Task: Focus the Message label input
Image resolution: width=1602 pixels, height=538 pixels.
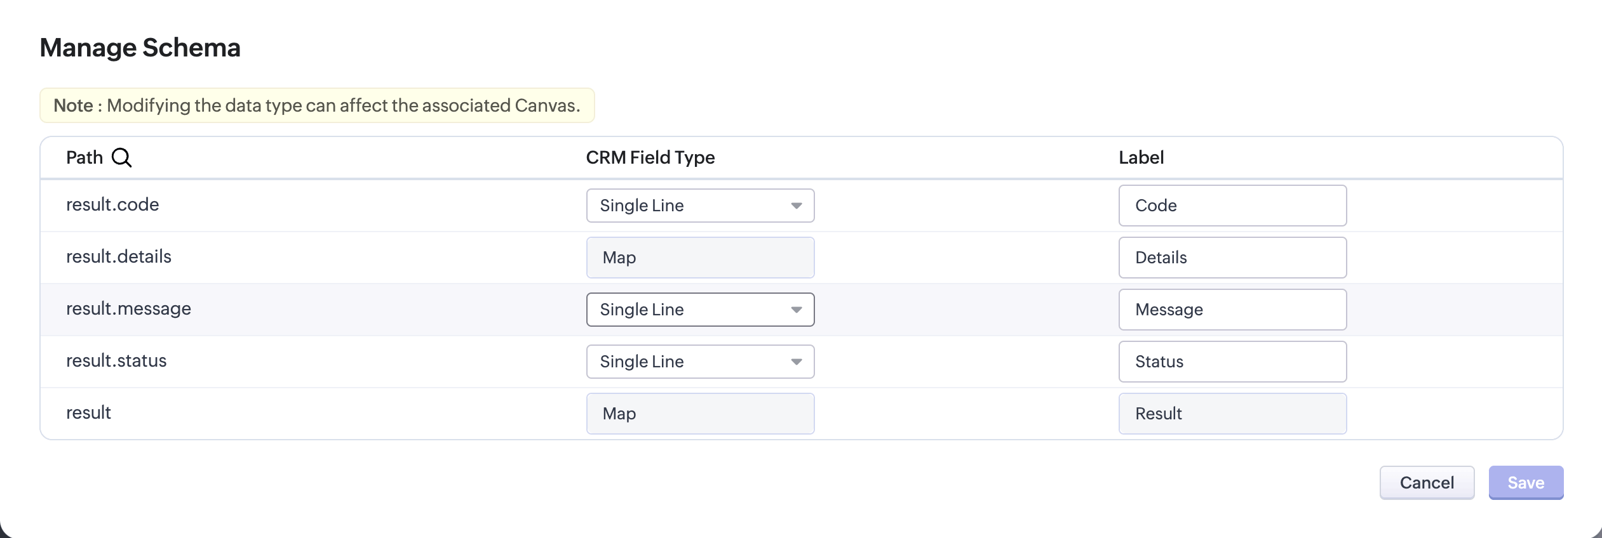Action: [1232, 310]
